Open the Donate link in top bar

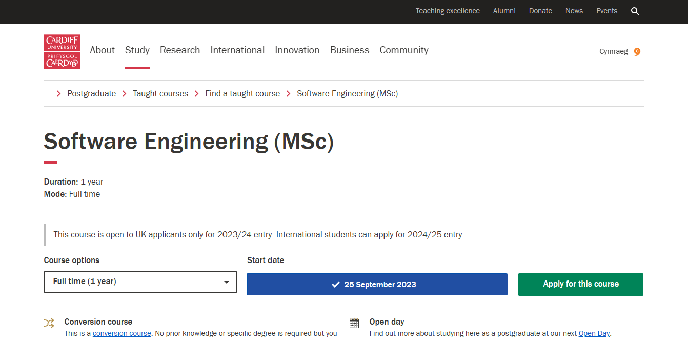540,11
